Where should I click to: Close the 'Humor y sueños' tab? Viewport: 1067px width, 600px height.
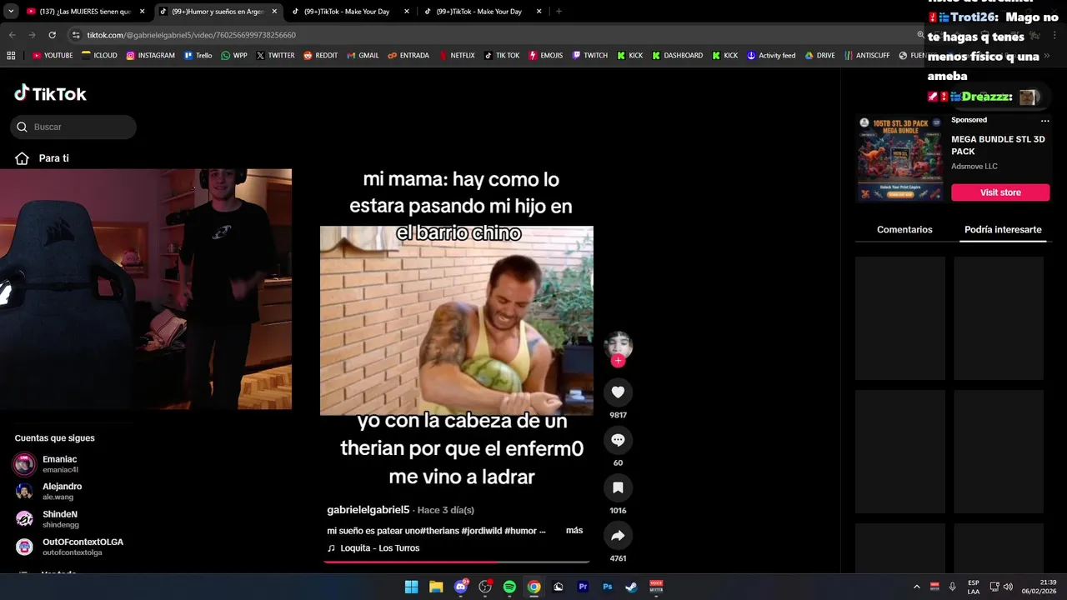274,12
